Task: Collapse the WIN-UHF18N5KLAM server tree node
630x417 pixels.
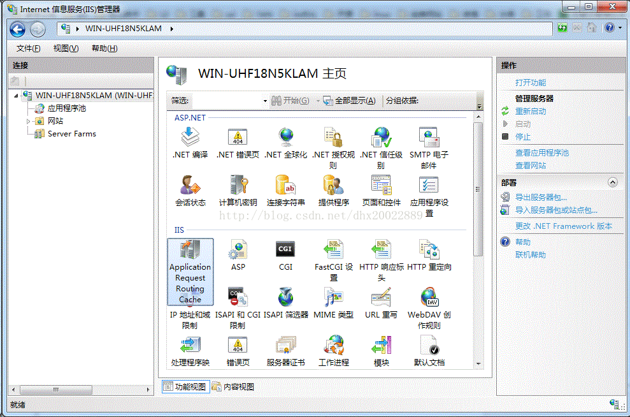Action: [x=16, y=96]
